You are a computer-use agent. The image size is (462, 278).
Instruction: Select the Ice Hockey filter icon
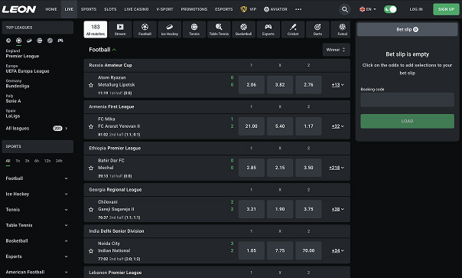tap(169, 30)
